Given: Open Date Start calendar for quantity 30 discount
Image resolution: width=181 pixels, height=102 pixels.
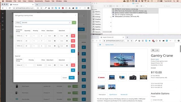Looking at the screenshot, I should pyautogui.click(x=55, y=46).
